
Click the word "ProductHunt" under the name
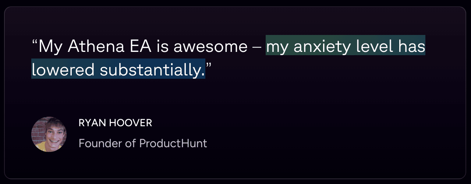pos(173,143)
